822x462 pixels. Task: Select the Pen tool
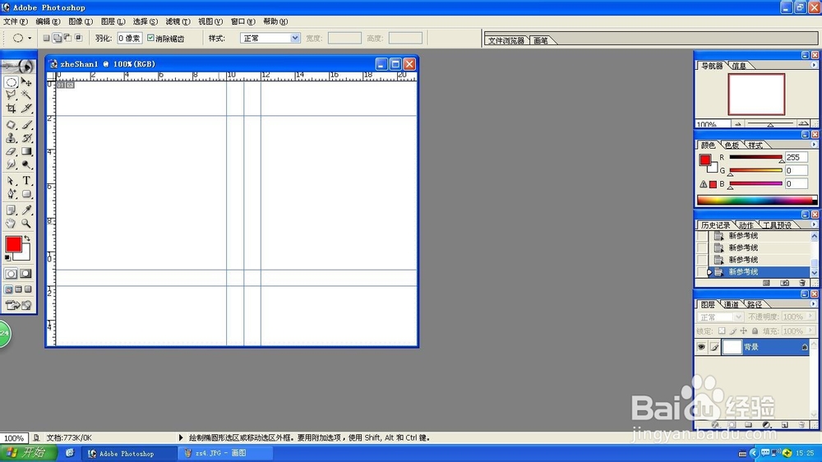[11, 194]
